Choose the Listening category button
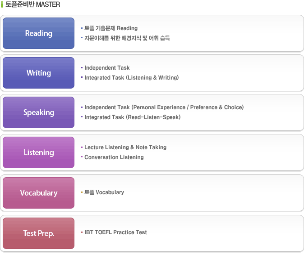This screenshot has width=304, height=254. [38, 152]
